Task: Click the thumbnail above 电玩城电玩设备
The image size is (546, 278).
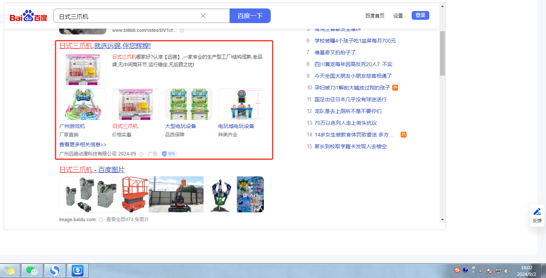Action: 242,104
